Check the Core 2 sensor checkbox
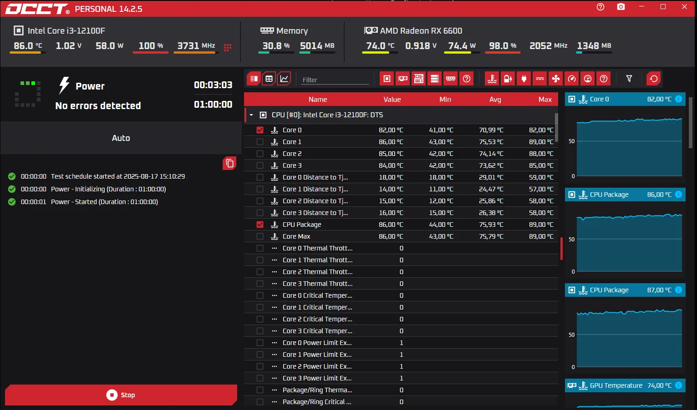 point(260,154)
